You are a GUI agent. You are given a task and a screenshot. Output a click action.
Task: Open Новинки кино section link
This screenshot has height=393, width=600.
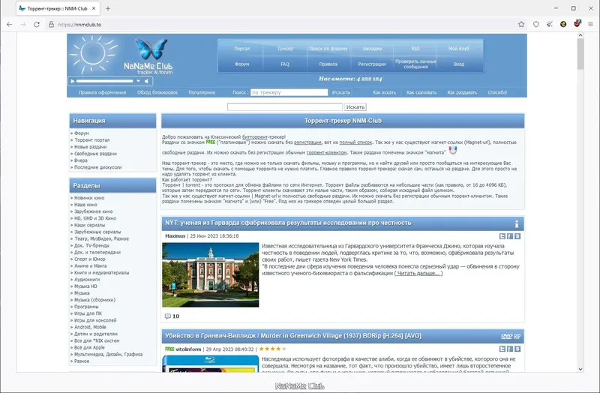[89, 198]
